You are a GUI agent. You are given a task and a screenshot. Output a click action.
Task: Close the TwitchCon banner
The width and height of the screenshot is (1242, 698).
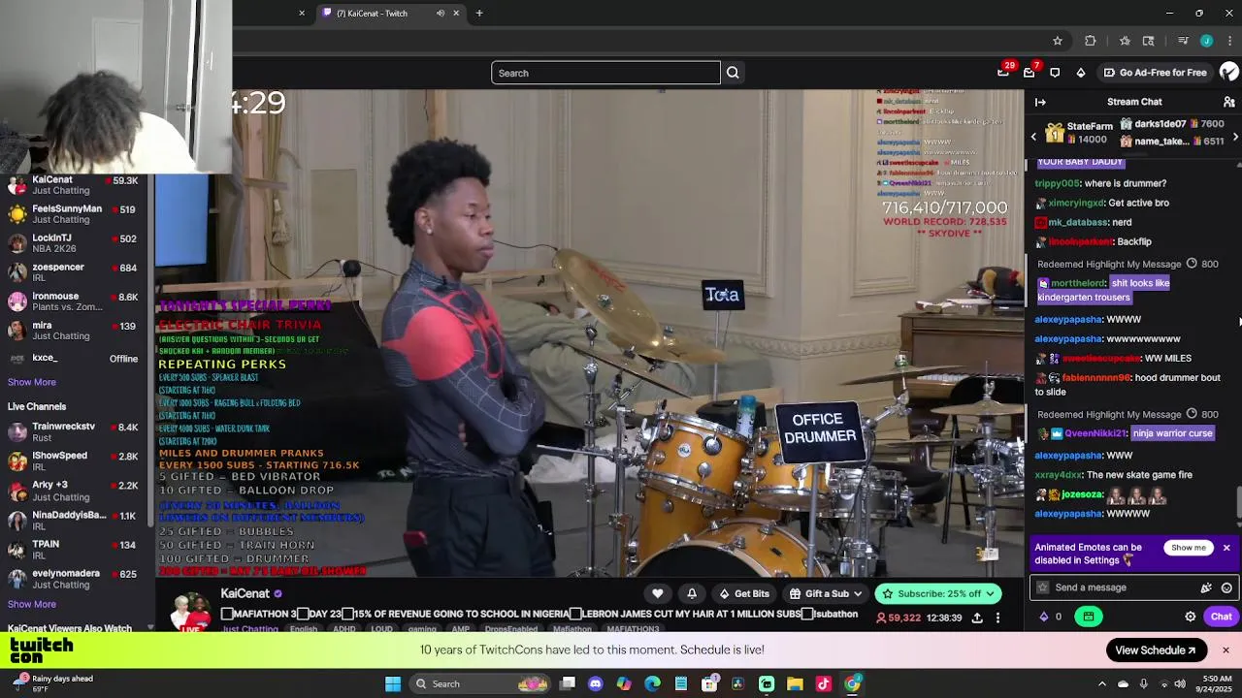1226,650
